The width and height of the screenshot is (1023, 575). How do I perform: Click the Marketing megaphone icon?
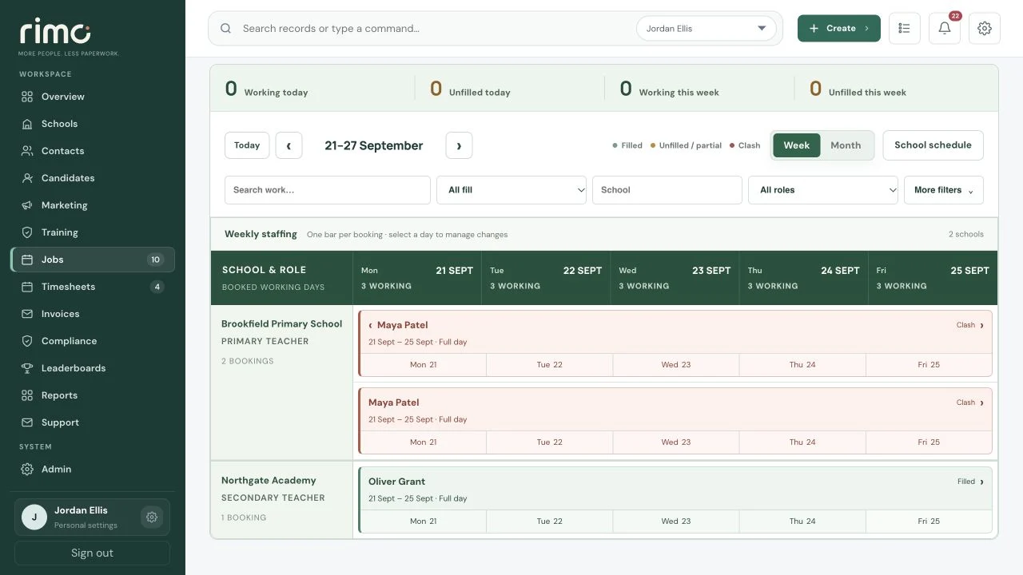27,205
